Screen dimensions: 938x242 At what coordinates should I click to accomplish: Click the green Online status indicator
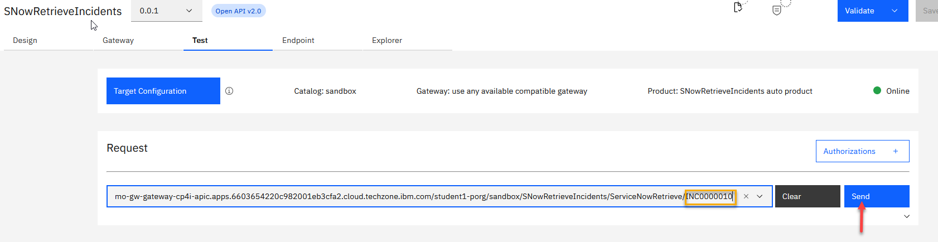click(877, 91)
